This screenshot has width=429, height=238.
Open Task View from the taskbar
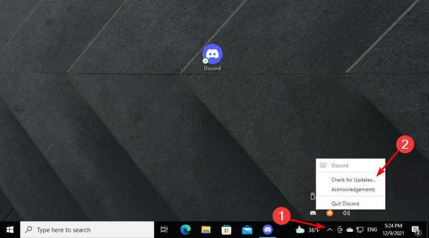(x=164, y=230)
